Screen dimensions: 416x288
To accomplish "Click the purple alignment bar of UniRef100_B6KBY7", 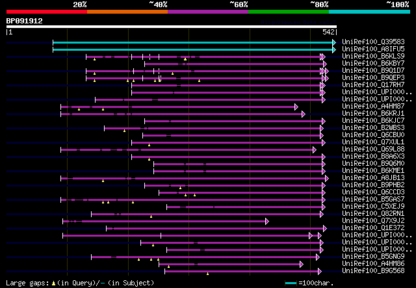I will point(234,64).
